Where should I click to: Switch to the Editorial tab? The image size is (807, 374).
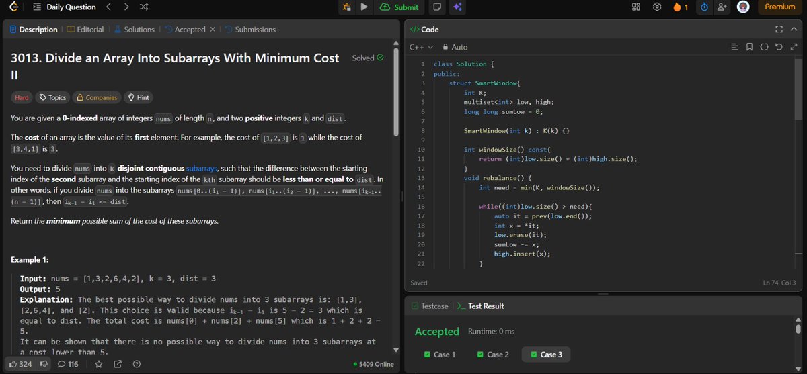[85, 30]
